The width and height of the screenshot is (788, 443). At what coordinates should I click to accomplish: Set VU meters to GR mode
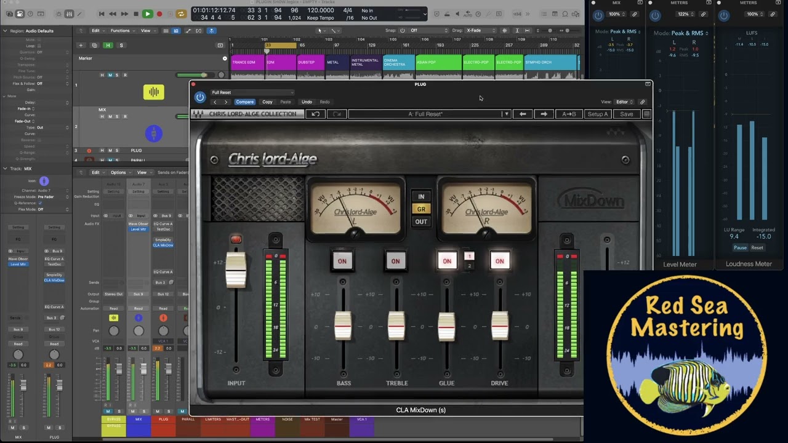421,209
